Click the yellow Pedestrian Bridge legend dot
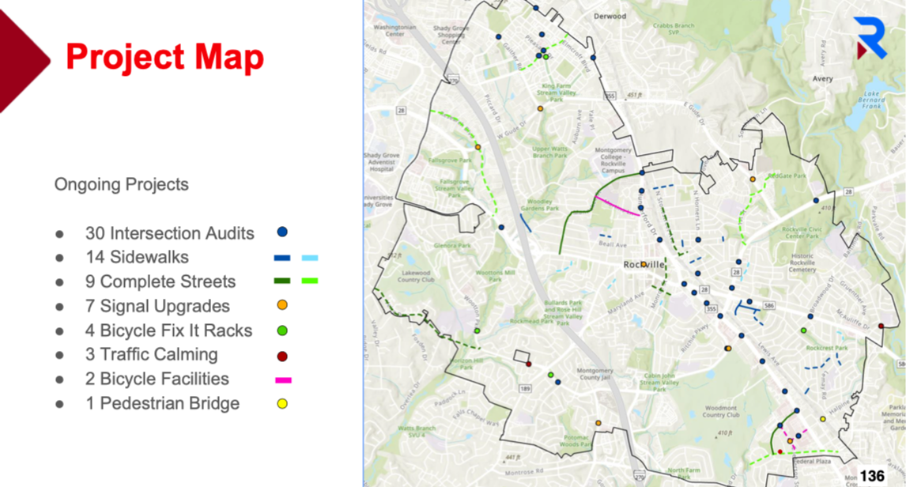Screen dimensions: 906x487 [x=282, y=404]
